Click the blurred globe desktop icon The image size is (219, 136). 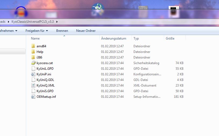tap(98, 10)
